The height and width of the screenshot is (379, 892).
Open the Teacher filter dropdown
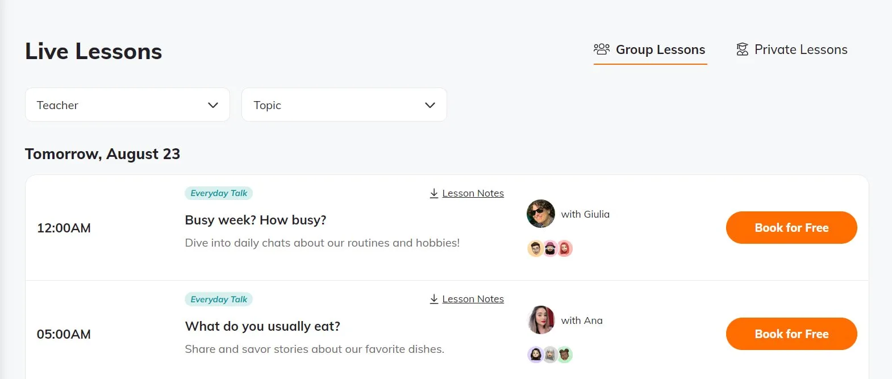pyautogui.click(x=127, y=105)
